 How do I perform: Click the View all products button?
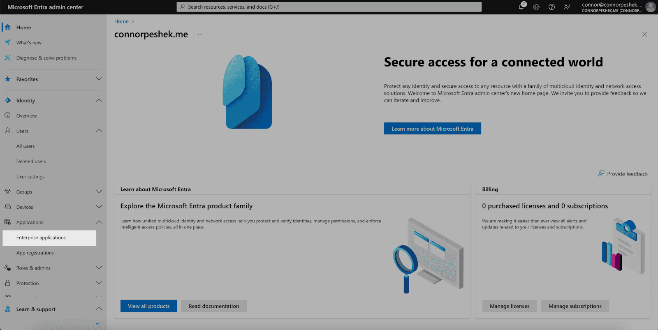pyautogui.click(x=149, y=306)
